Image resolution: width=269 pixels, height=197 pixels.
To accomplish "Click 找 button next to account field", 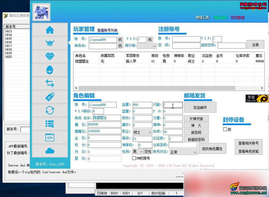I will [x=120, y=40].
